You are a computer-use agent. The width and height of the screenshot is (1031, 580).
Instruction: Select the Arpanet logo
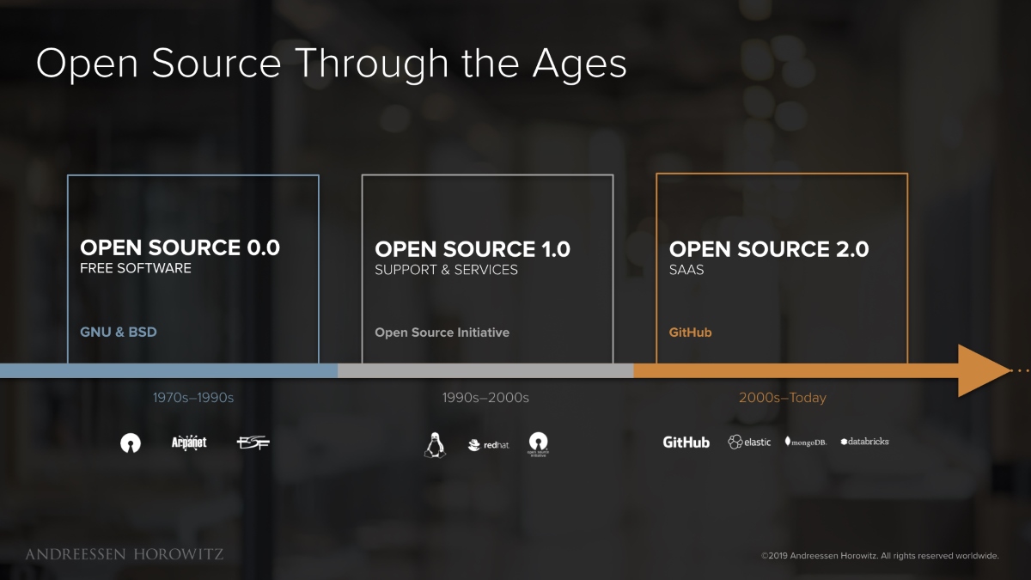pos(188,443)
